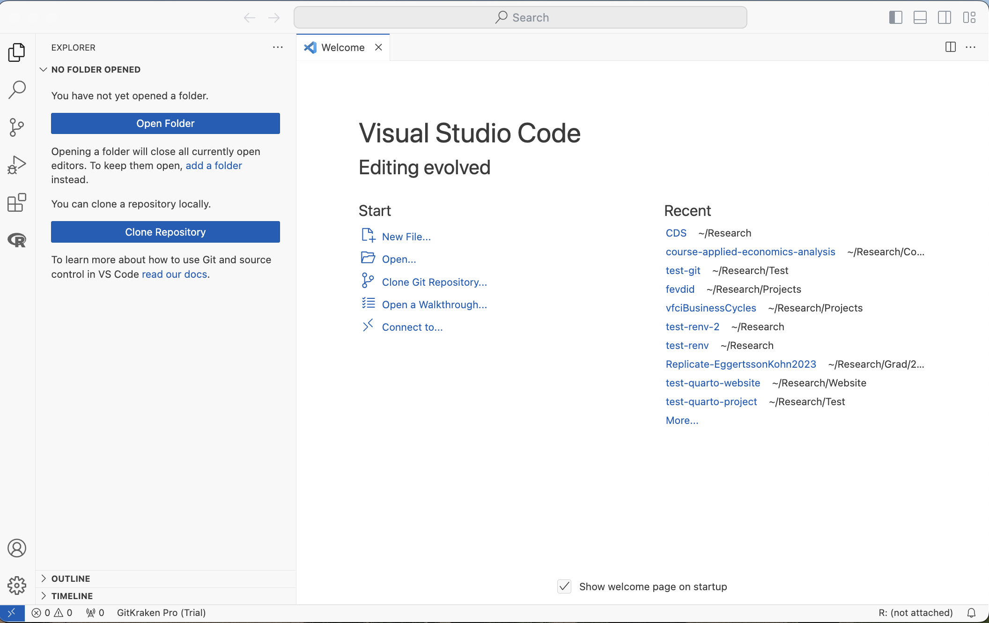
Task: Click the remote window status bar icon
Action: pyautogui.click(x=12, y=613)
